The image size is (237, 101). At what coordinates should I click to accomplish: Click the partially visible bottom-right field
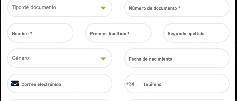click(x=177, y=100)
